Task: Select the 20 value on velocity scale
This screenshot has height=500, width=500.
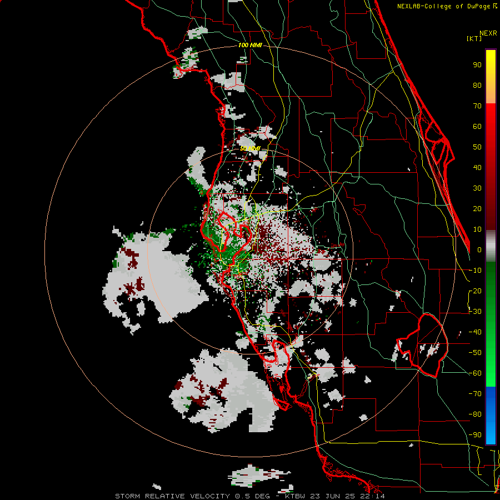Action: (x=477, y=209)
